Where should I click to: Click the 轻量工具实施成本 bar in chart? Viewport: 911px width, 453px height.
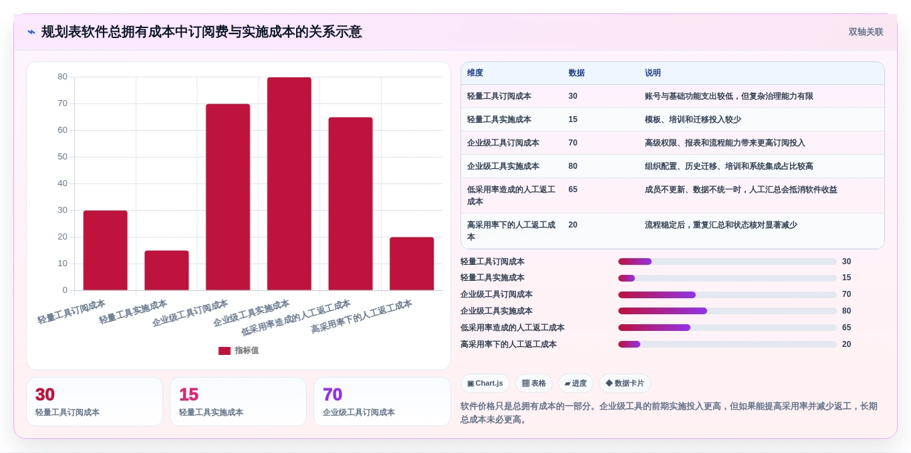click(x=166, y=270)
